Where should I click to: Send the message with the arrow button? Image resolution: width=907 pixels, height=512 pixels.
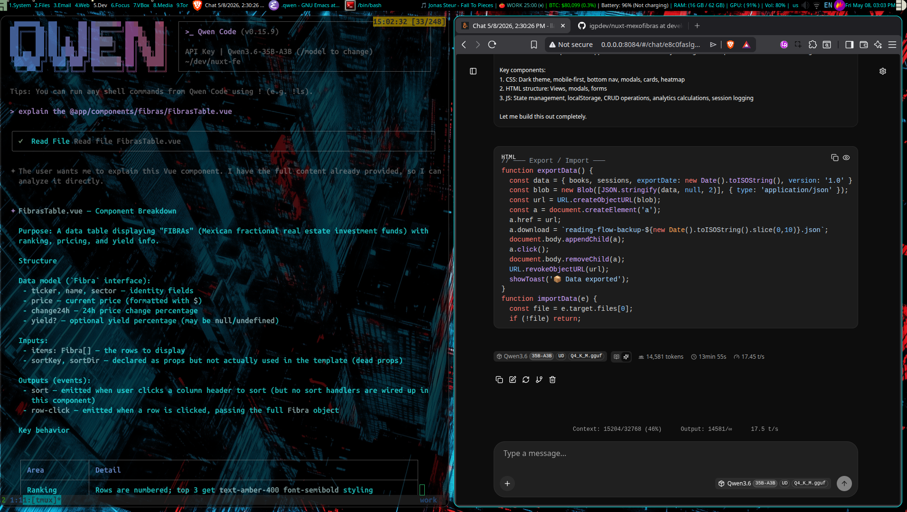(x=844, y=483)
